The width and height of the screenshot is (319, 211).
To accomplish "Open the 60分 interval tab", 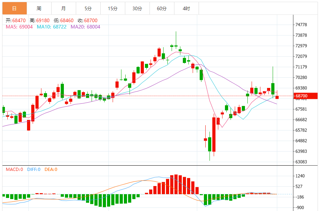I will [162, 8].
